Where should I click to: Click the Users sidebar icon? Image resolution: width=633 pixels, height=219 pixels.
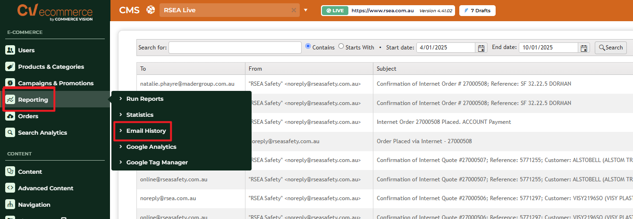tap(10, 50)
